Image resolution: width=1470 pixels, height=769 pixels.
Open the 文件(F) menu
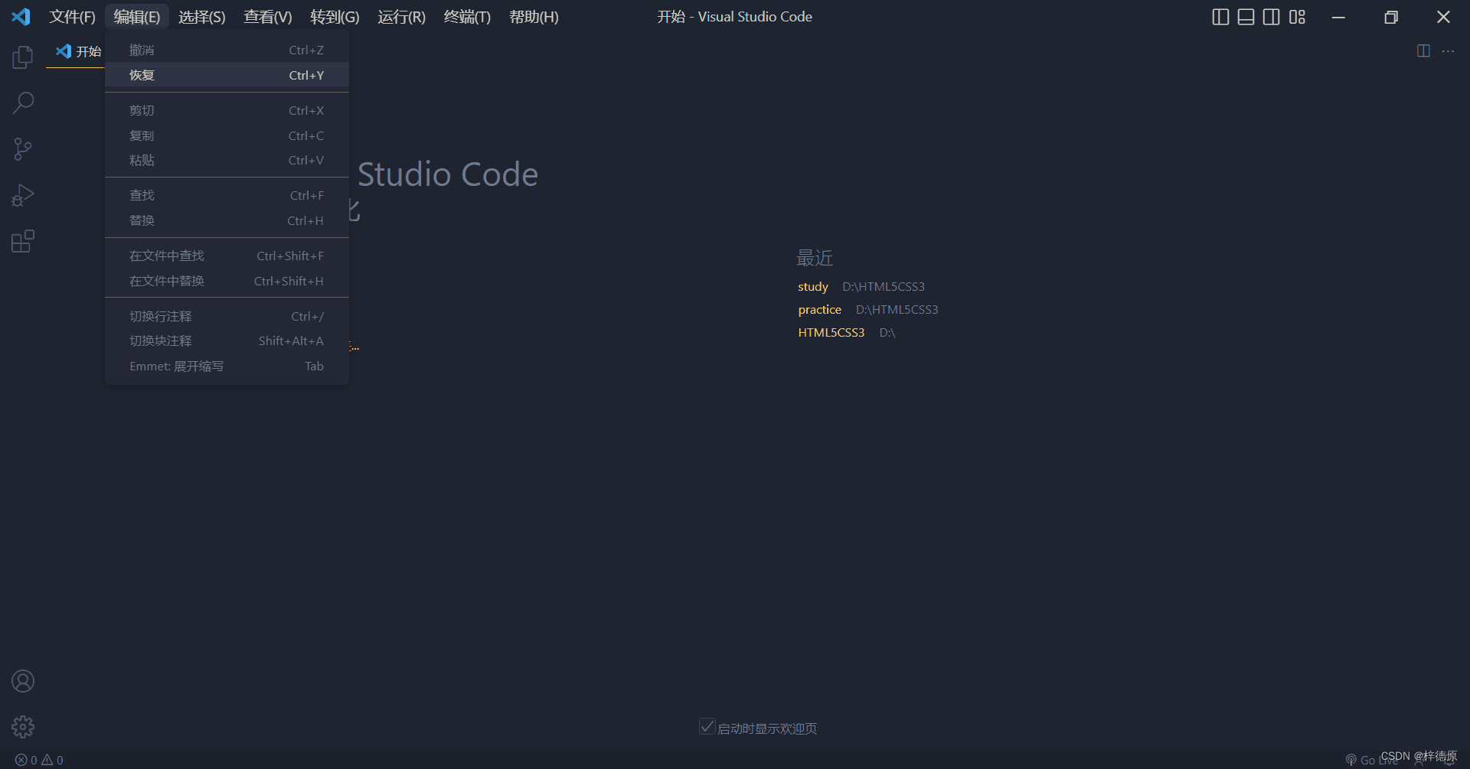[x=73, y=17]
